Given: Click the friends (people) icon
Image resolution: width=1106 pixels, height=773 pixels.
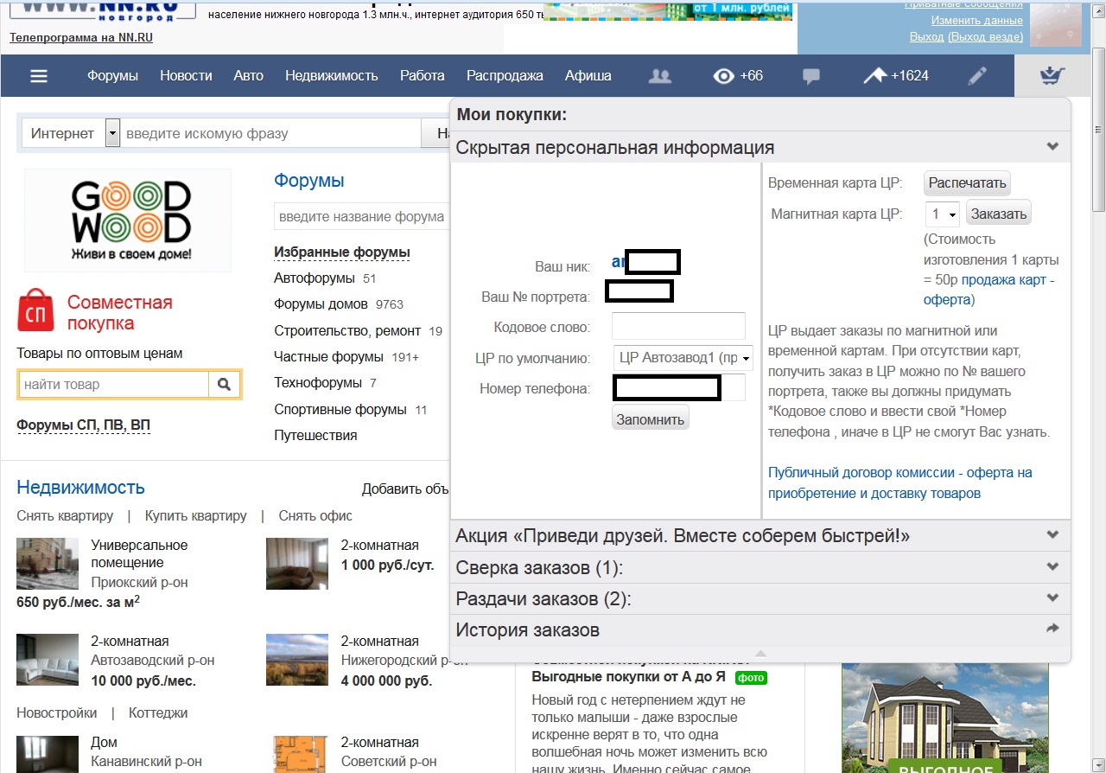Looking at the screenshot, I should [659, 76].
